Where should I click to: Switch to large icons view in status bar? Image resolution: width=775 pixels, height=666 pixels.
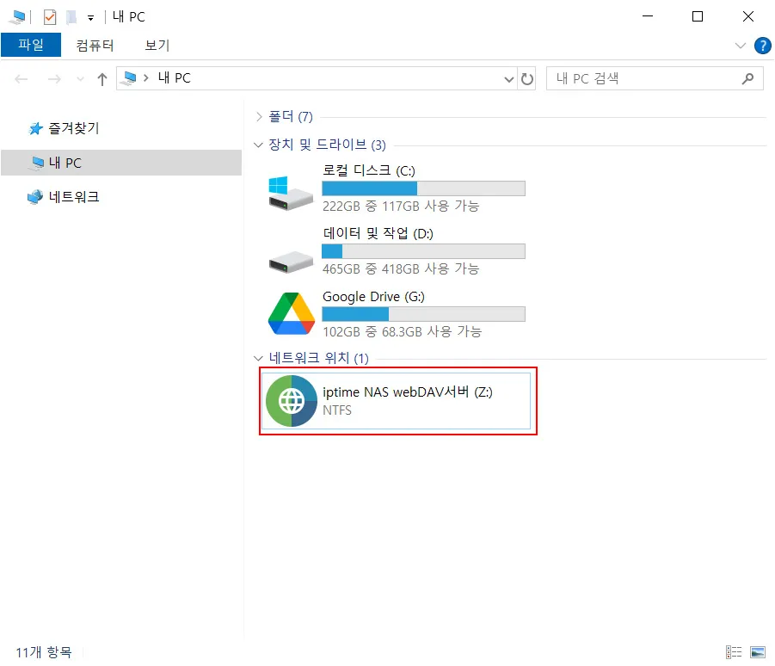(758, 652)
